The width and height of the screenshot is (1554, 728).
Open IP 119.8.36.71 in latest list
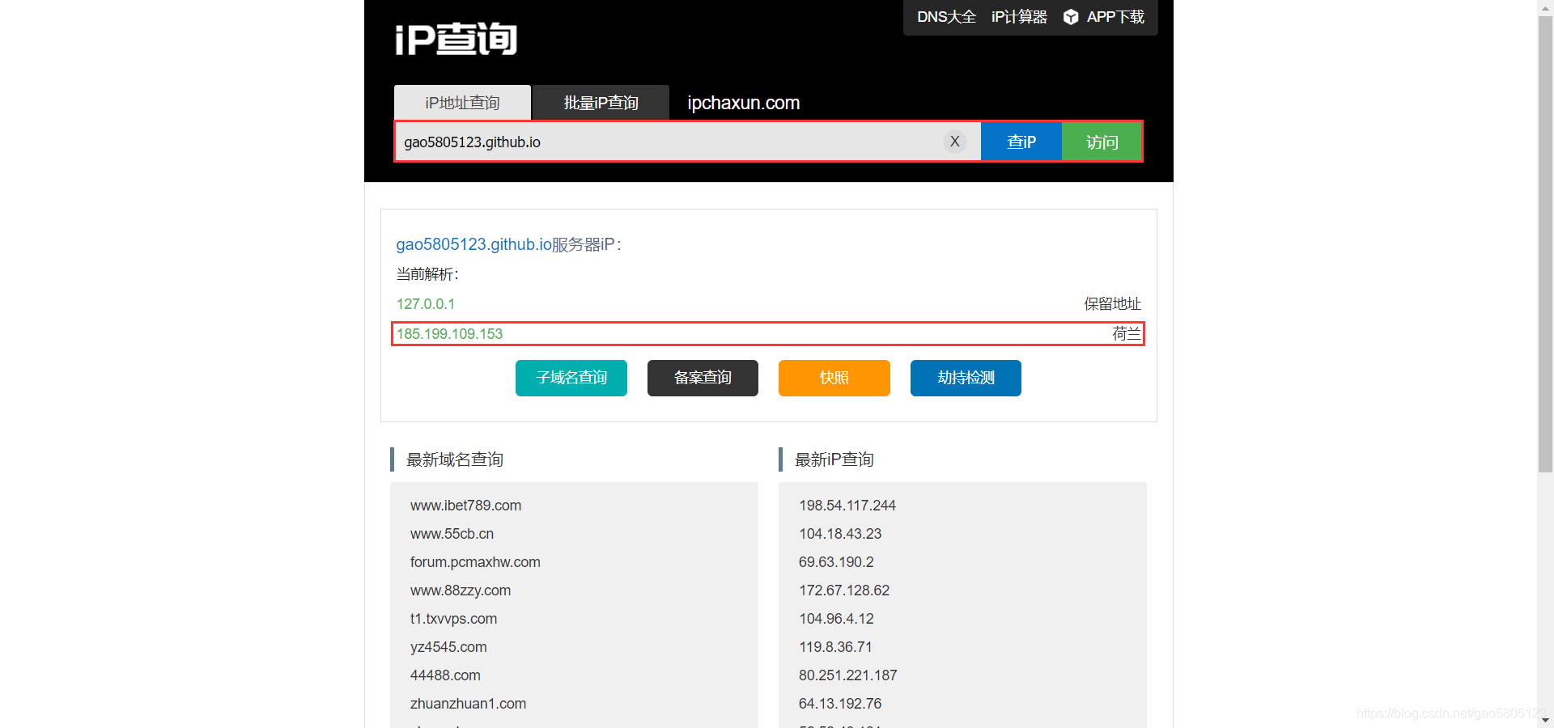[x=835, y=647]
